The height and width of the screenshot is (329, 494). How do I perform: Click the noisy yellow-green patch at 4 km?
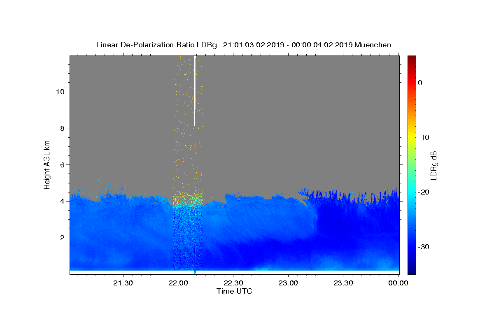187,199
